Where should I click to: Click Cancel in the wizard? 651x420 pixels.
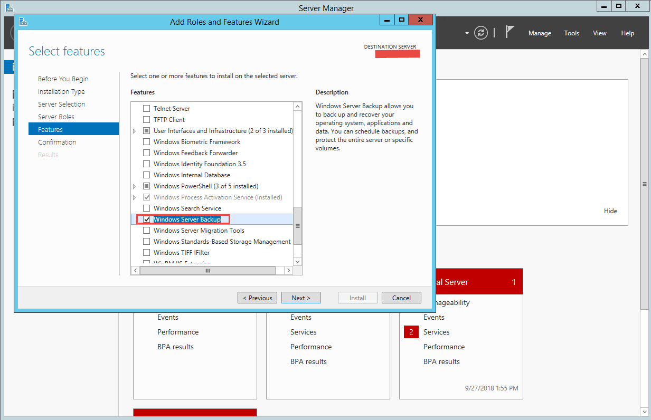[401, 298]
